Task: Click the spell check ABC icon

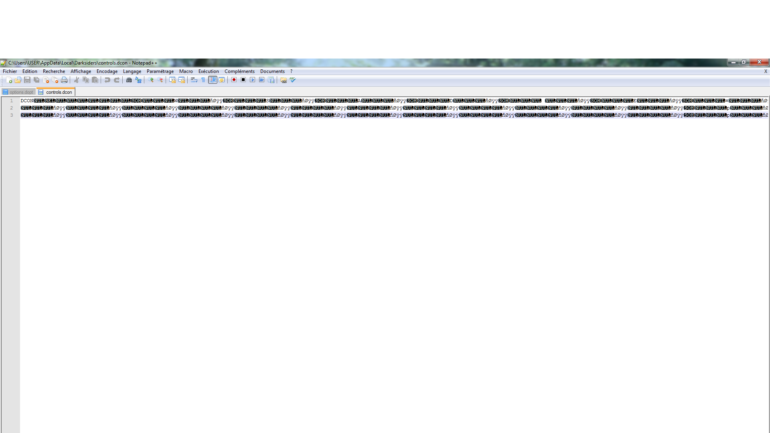Action: [293, 80]
